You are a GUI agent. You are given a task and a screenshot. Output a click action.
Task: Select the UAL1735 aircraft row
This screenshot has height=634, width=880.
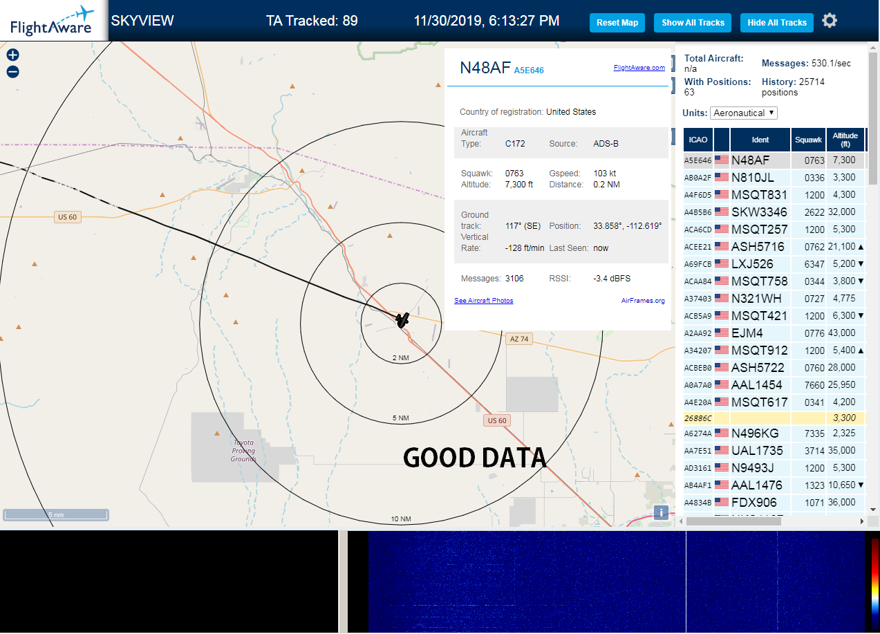click(x=774, y=451)
